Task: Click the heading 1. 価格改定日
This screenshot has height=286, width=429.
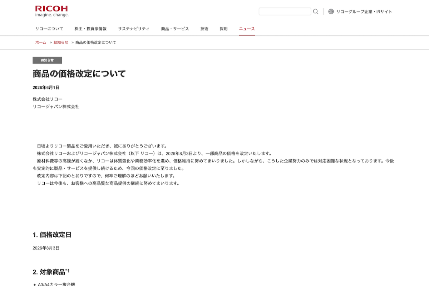Action: (52, 235)
